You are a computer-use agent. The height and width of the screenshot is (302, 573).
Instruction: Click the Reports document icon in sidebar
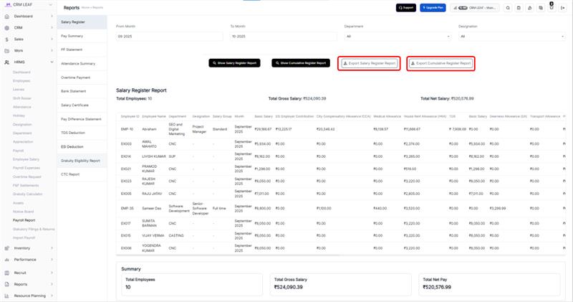[7, 284]
